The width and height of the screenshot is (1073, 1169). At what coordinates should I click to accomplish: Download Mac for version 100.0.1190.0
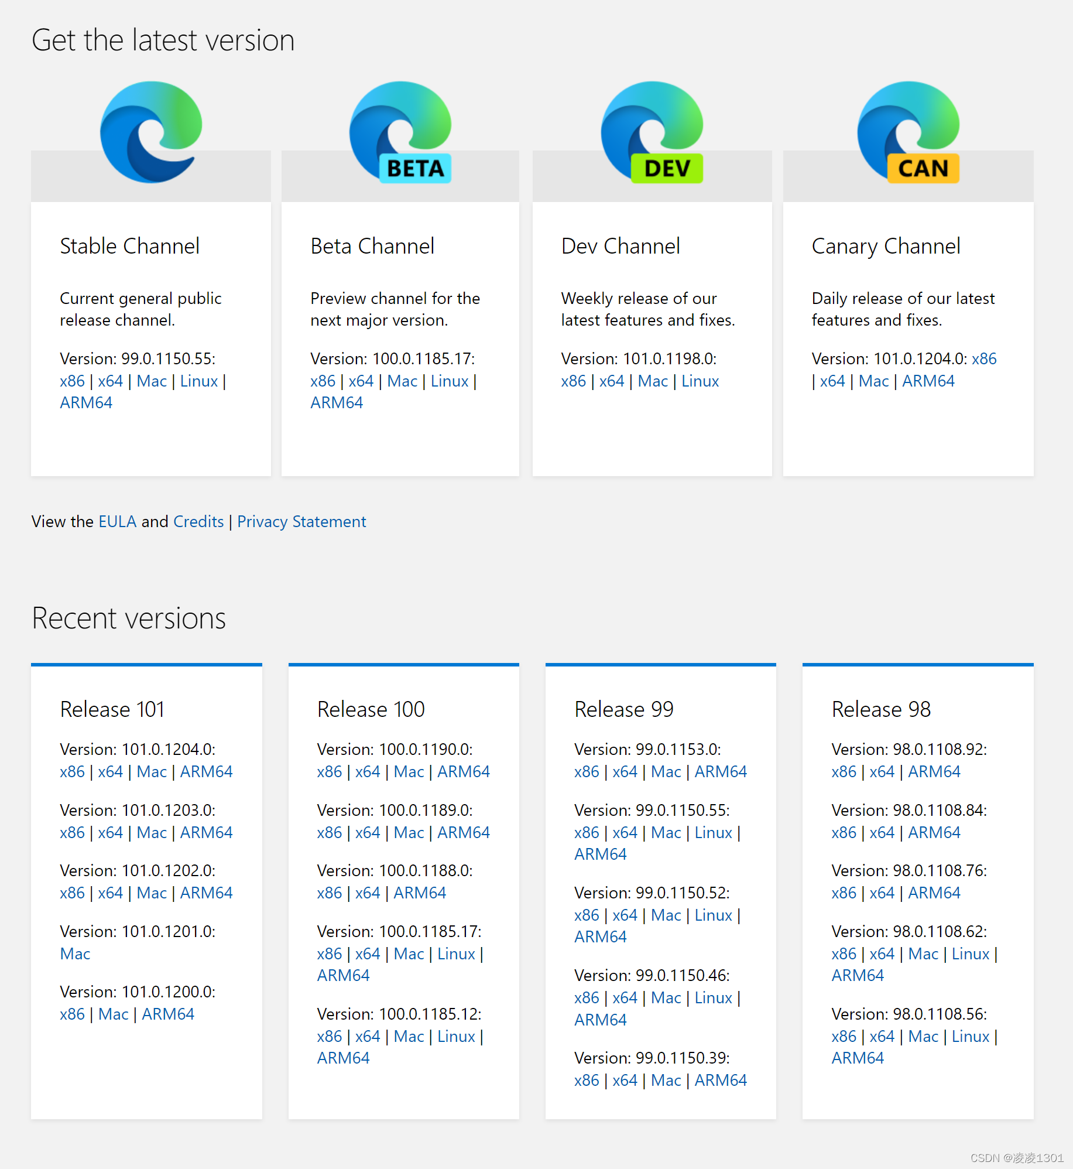(x=409, y=771)
